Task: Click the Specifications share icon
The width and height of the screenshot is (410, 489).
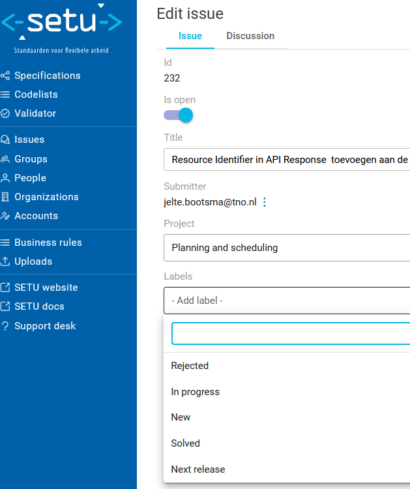Action: tap(5, 76)
